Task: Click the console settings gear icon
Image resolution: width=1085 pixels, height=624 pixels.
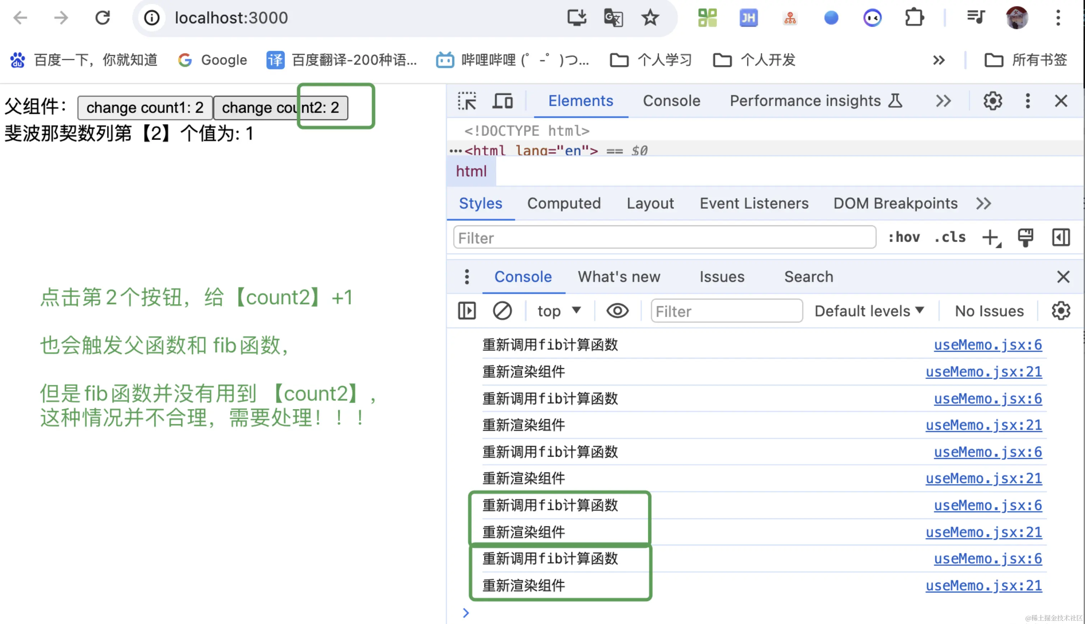Action: (1061, 311)
